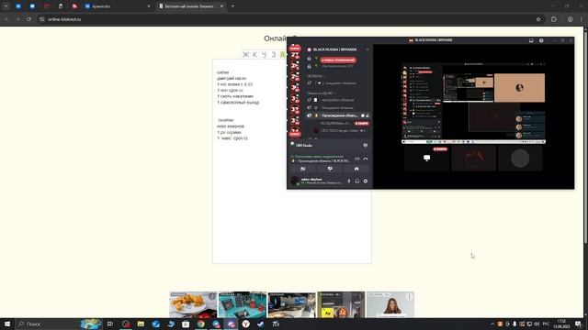Open the taskbar clock and date
Image resolution: width=588 pixels, height=330 pixels.
coord(561,324)
